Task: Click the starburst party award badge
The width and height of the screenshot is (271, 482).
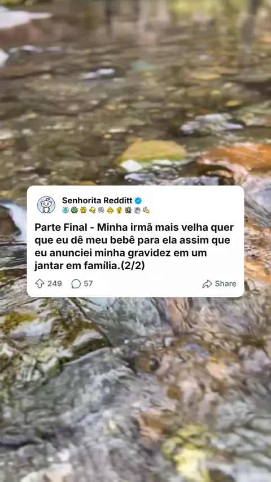Action: coord(128,211)
